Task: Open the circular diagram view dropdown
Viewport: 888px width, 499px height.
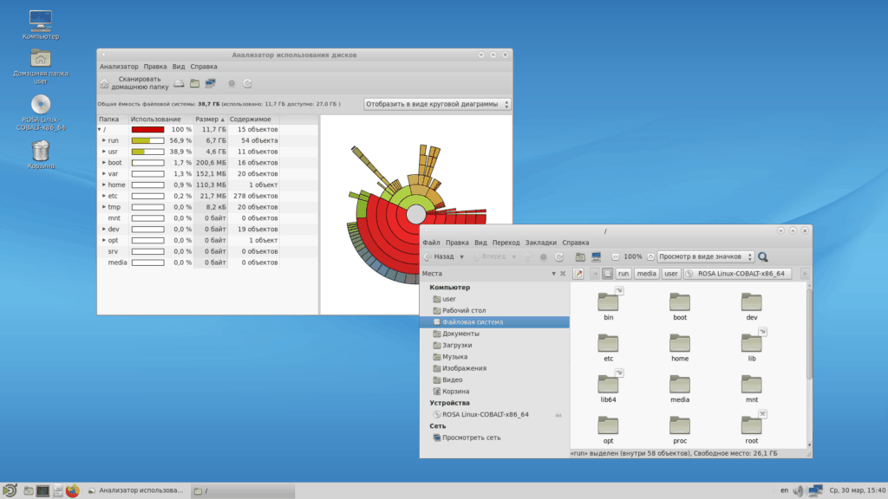Action: 437,104
